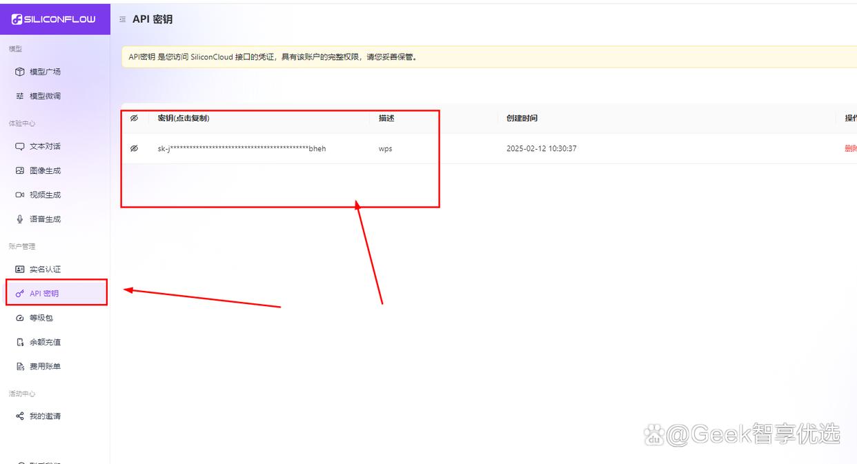Go to 实名认证 page
This screenshot has height=464, width=857.
55,269
